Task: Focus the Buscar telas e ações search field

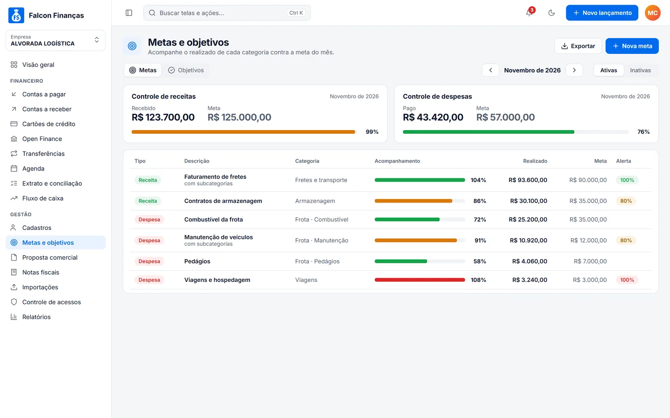Action: coord(227,13)
